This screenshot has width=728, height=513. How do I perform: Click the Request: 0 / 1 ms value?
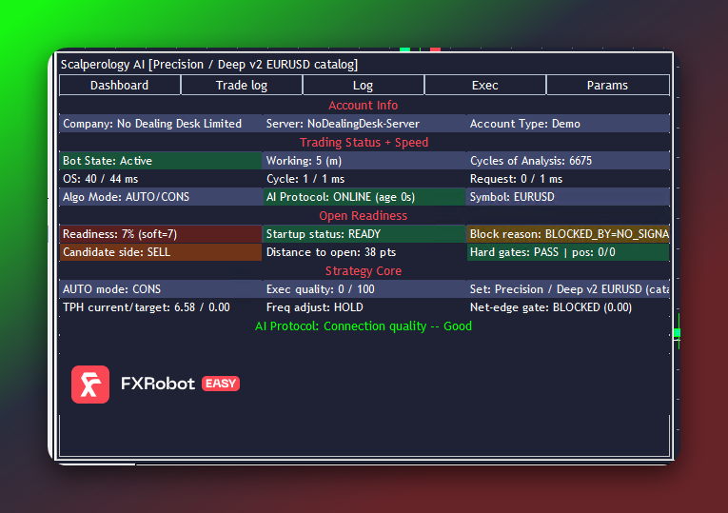coord(516,179)
